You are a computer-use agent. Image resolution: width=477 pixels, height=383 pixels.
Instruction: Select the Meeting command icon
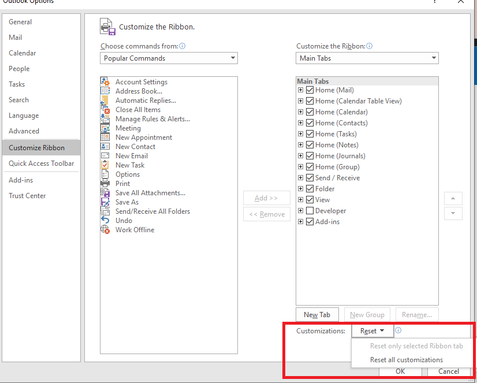click(x=105, y=128)
